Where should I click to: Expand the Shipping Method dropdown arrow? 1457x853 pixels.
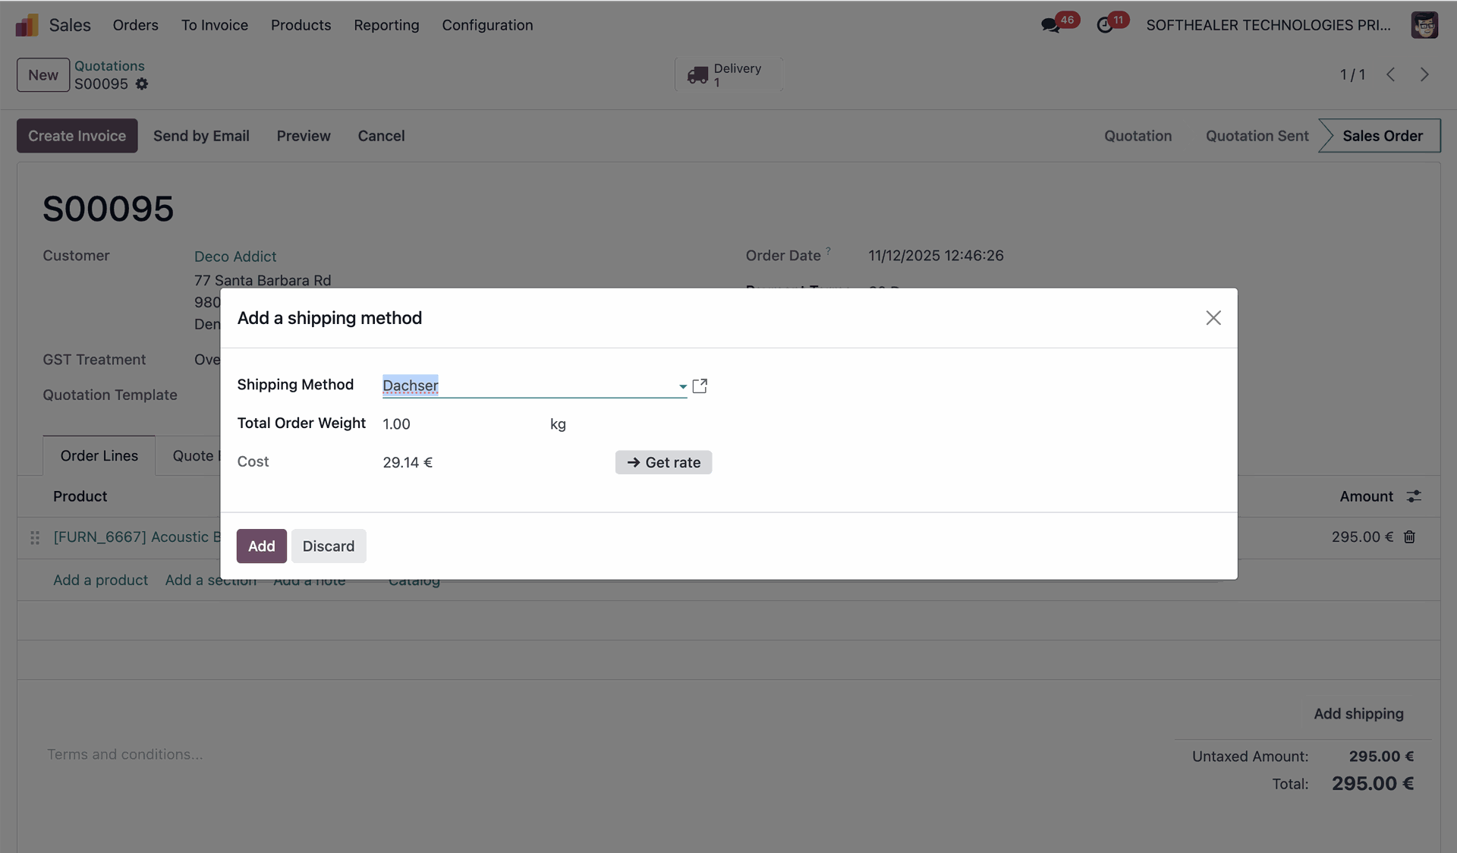click(x=682, y=386)
